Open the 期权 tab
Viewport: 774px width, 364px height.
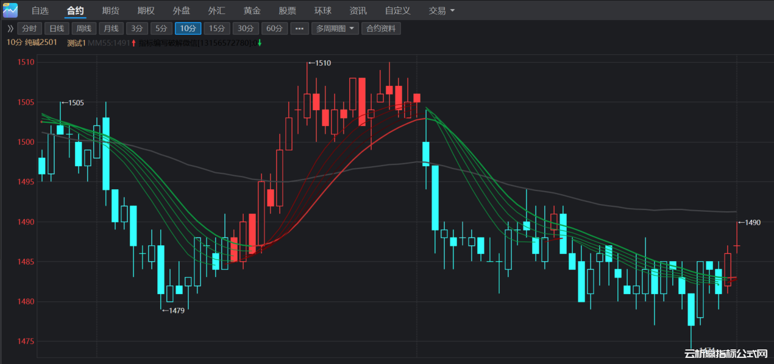(x=146, y=11)
